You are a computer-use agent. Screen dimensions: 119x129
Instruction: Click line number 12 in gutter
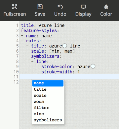[x=16, y=82]
